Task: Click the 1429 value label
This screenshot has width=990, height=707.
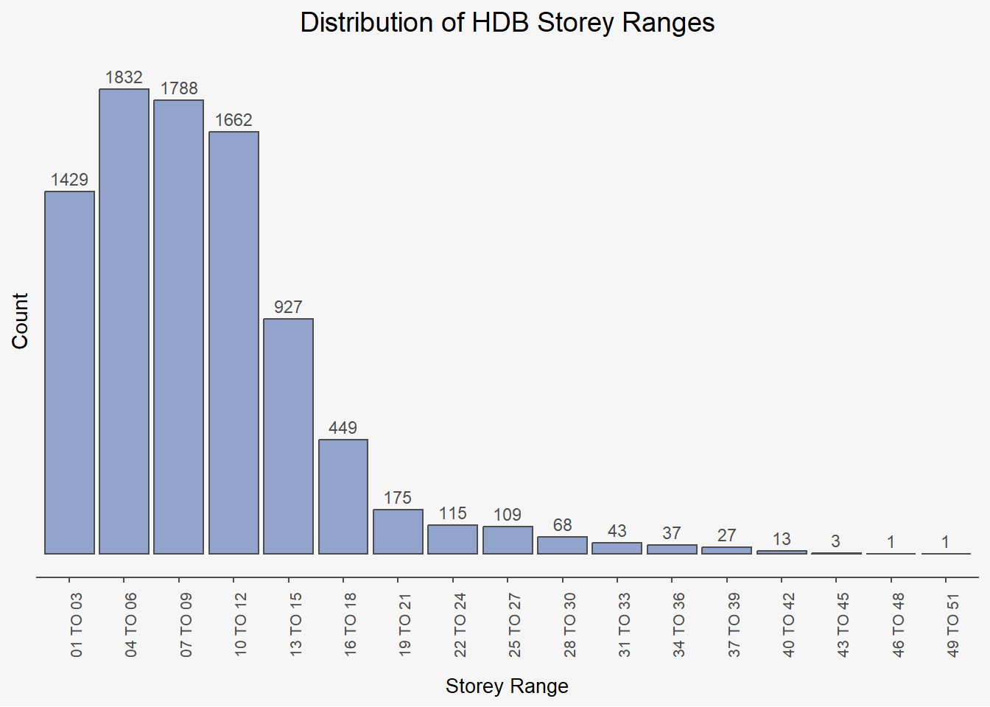Action: [69, 180]
